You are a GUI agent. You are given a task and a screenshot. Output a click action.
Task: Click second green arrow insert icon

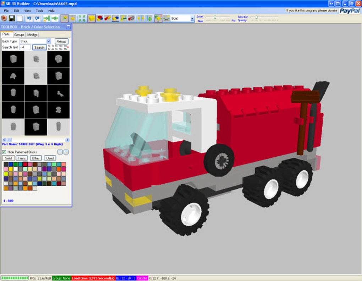[x=55, y=18]
